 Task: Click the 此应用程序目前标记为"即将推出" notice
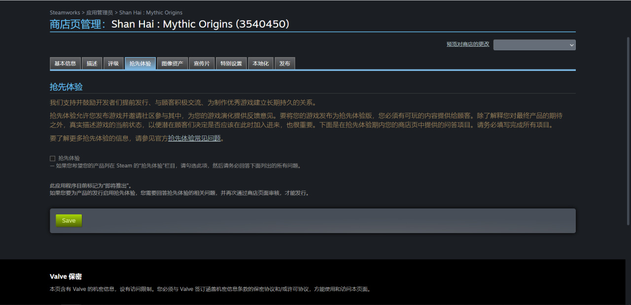point(91,186)
